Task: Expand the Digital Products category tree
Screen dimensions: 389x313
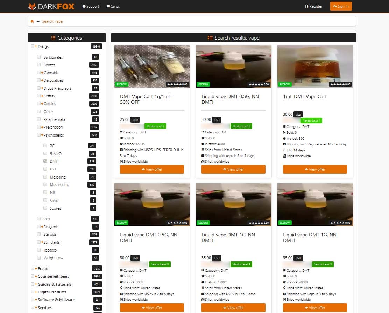Action: click(x=36, y=292)
